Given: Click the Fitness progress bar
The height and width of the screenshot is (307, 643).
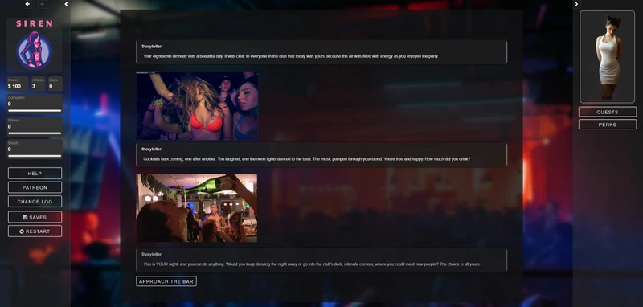Looking at the screenshot, I should [35, 133].
